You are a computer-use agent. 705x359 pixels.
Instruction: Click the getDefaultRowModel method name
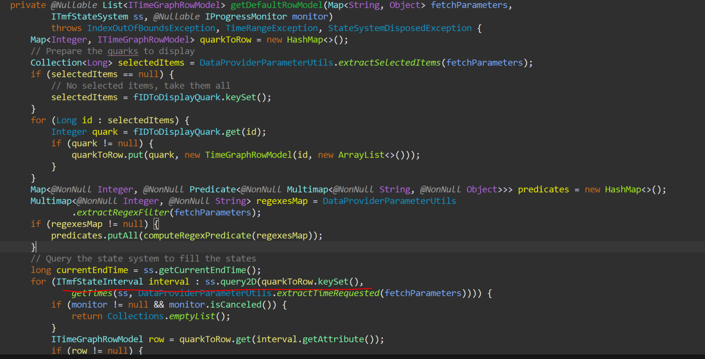[x=277, y=5]
